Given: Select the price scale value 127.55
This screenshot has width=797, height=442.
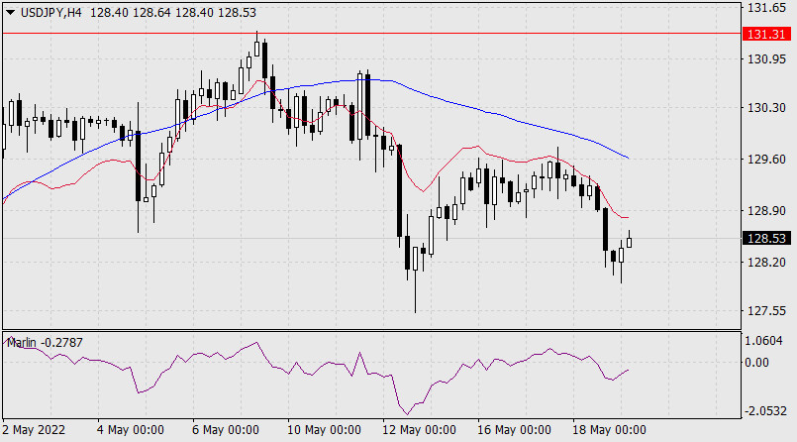Looking at the screenshot, I should (x=766, y=311).
